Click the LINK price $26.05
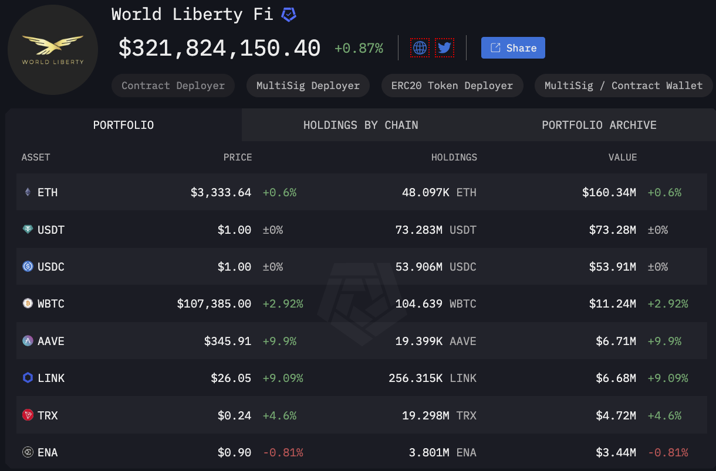 point(231,378)
